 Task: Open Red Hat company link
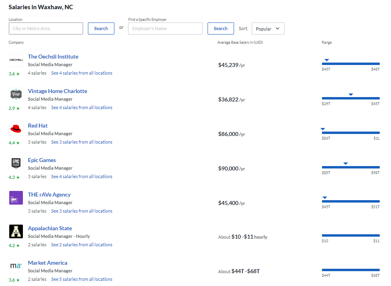(x=38, y=126)
